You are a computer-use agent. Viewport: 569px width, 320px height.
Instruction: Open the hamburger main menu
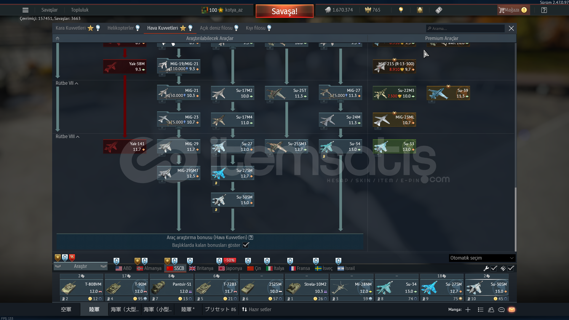(x=25, y=10)
